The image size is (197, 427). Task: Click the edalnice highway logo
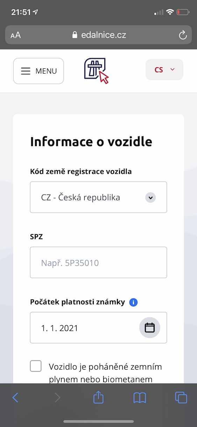point(97,71)
